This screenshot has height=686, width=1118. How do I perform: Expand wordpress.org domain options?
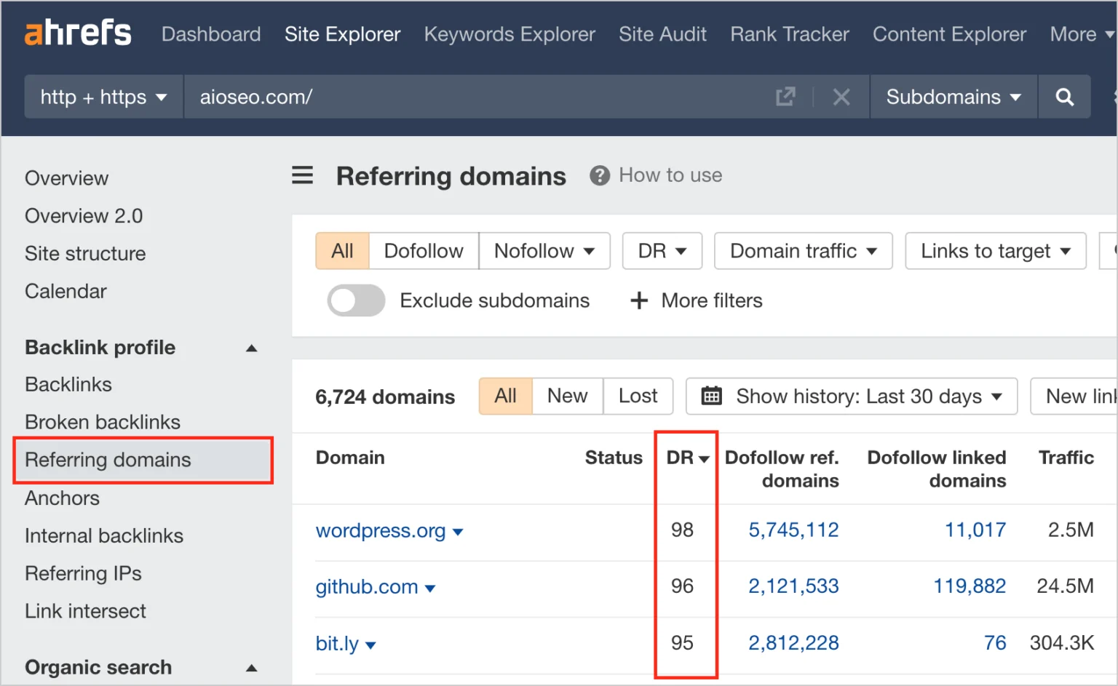pyautogui.click(x=459, y=532)
